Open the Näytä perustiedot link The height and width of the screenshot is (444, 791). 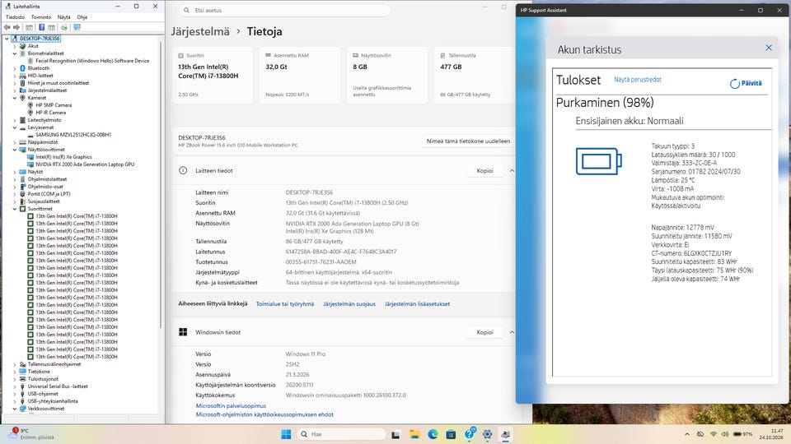pyautogui.click(x=638, y=80)
